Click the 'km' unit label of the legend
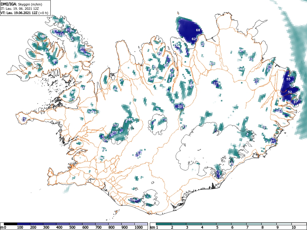 153,227
